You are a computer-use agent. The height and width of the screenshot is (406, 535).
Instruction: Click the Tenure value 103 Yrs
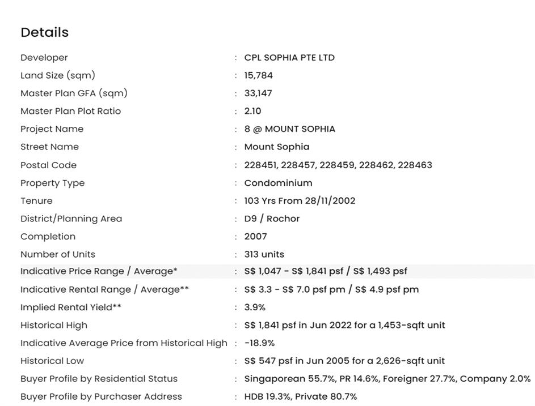(x=300, y=201)
